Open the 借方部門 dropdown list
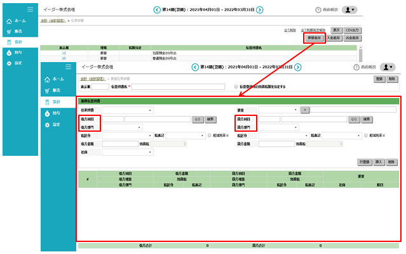The width and height of the screenshot is (406, 254). pos(122,127)
